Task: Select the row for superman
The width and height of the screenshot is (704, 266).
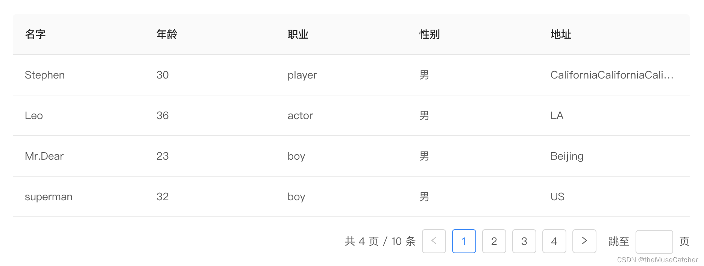Action: (49, 196)
